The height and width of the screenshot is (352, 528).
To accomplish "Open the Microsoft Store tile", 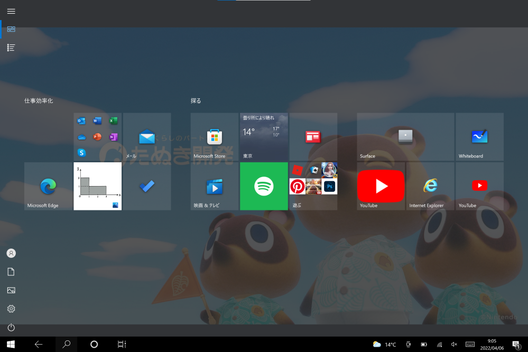I will (x=214, y=137).
